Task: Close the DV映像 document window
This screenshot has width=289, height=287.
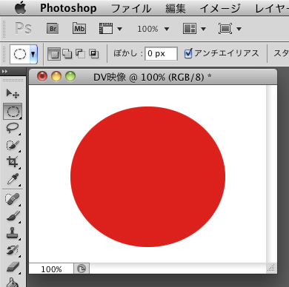Action: [42, 76]
